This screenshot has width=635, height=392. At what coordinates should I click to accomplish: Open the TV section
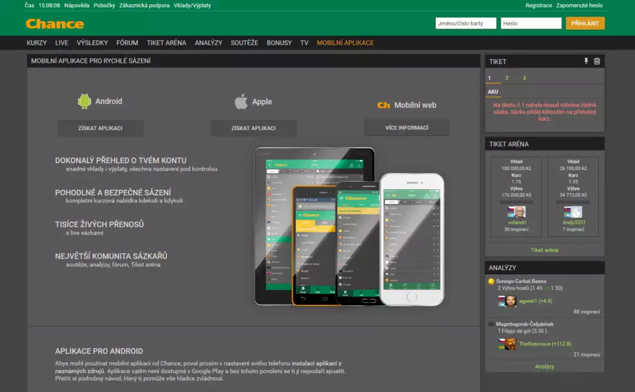point(304,43)
